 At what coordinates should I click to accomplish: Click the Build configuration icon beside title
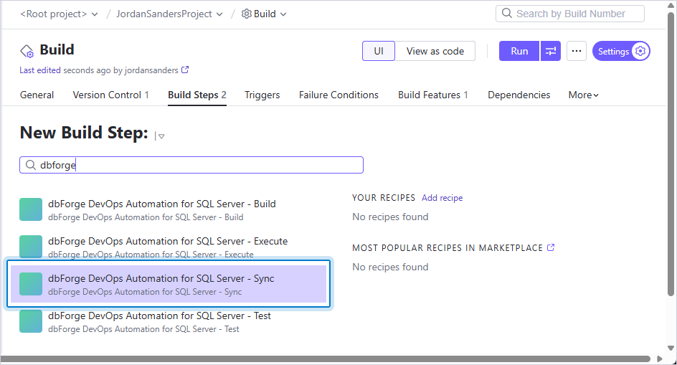click(27, 51)
